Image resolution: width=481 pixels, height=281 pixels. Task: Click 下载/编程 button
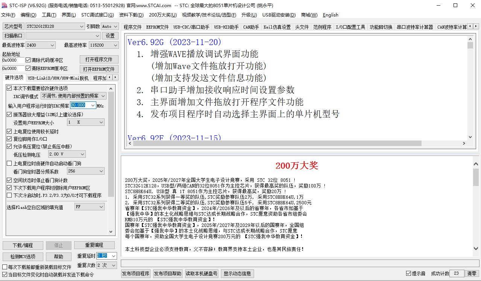click(23, 245)
